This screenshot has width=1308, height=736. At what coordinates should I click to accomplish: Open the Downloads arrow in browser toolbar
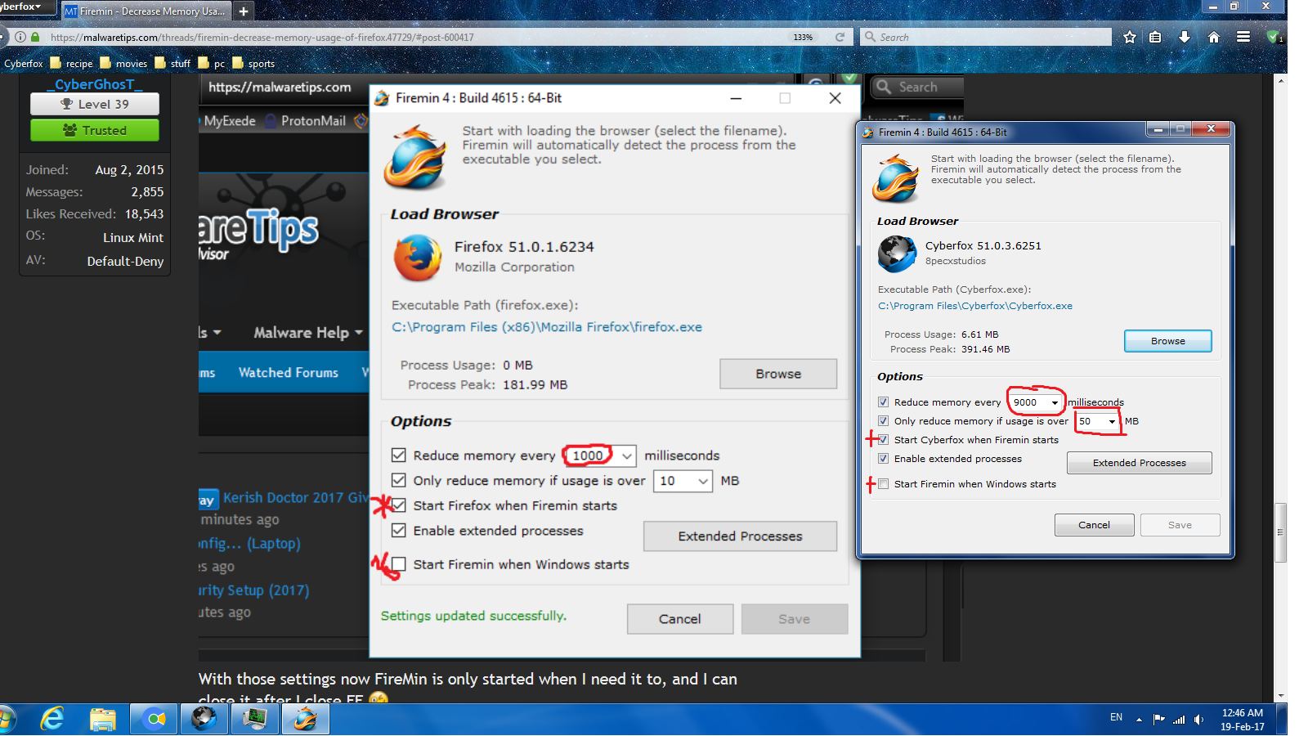click(x=1185, y=37)
